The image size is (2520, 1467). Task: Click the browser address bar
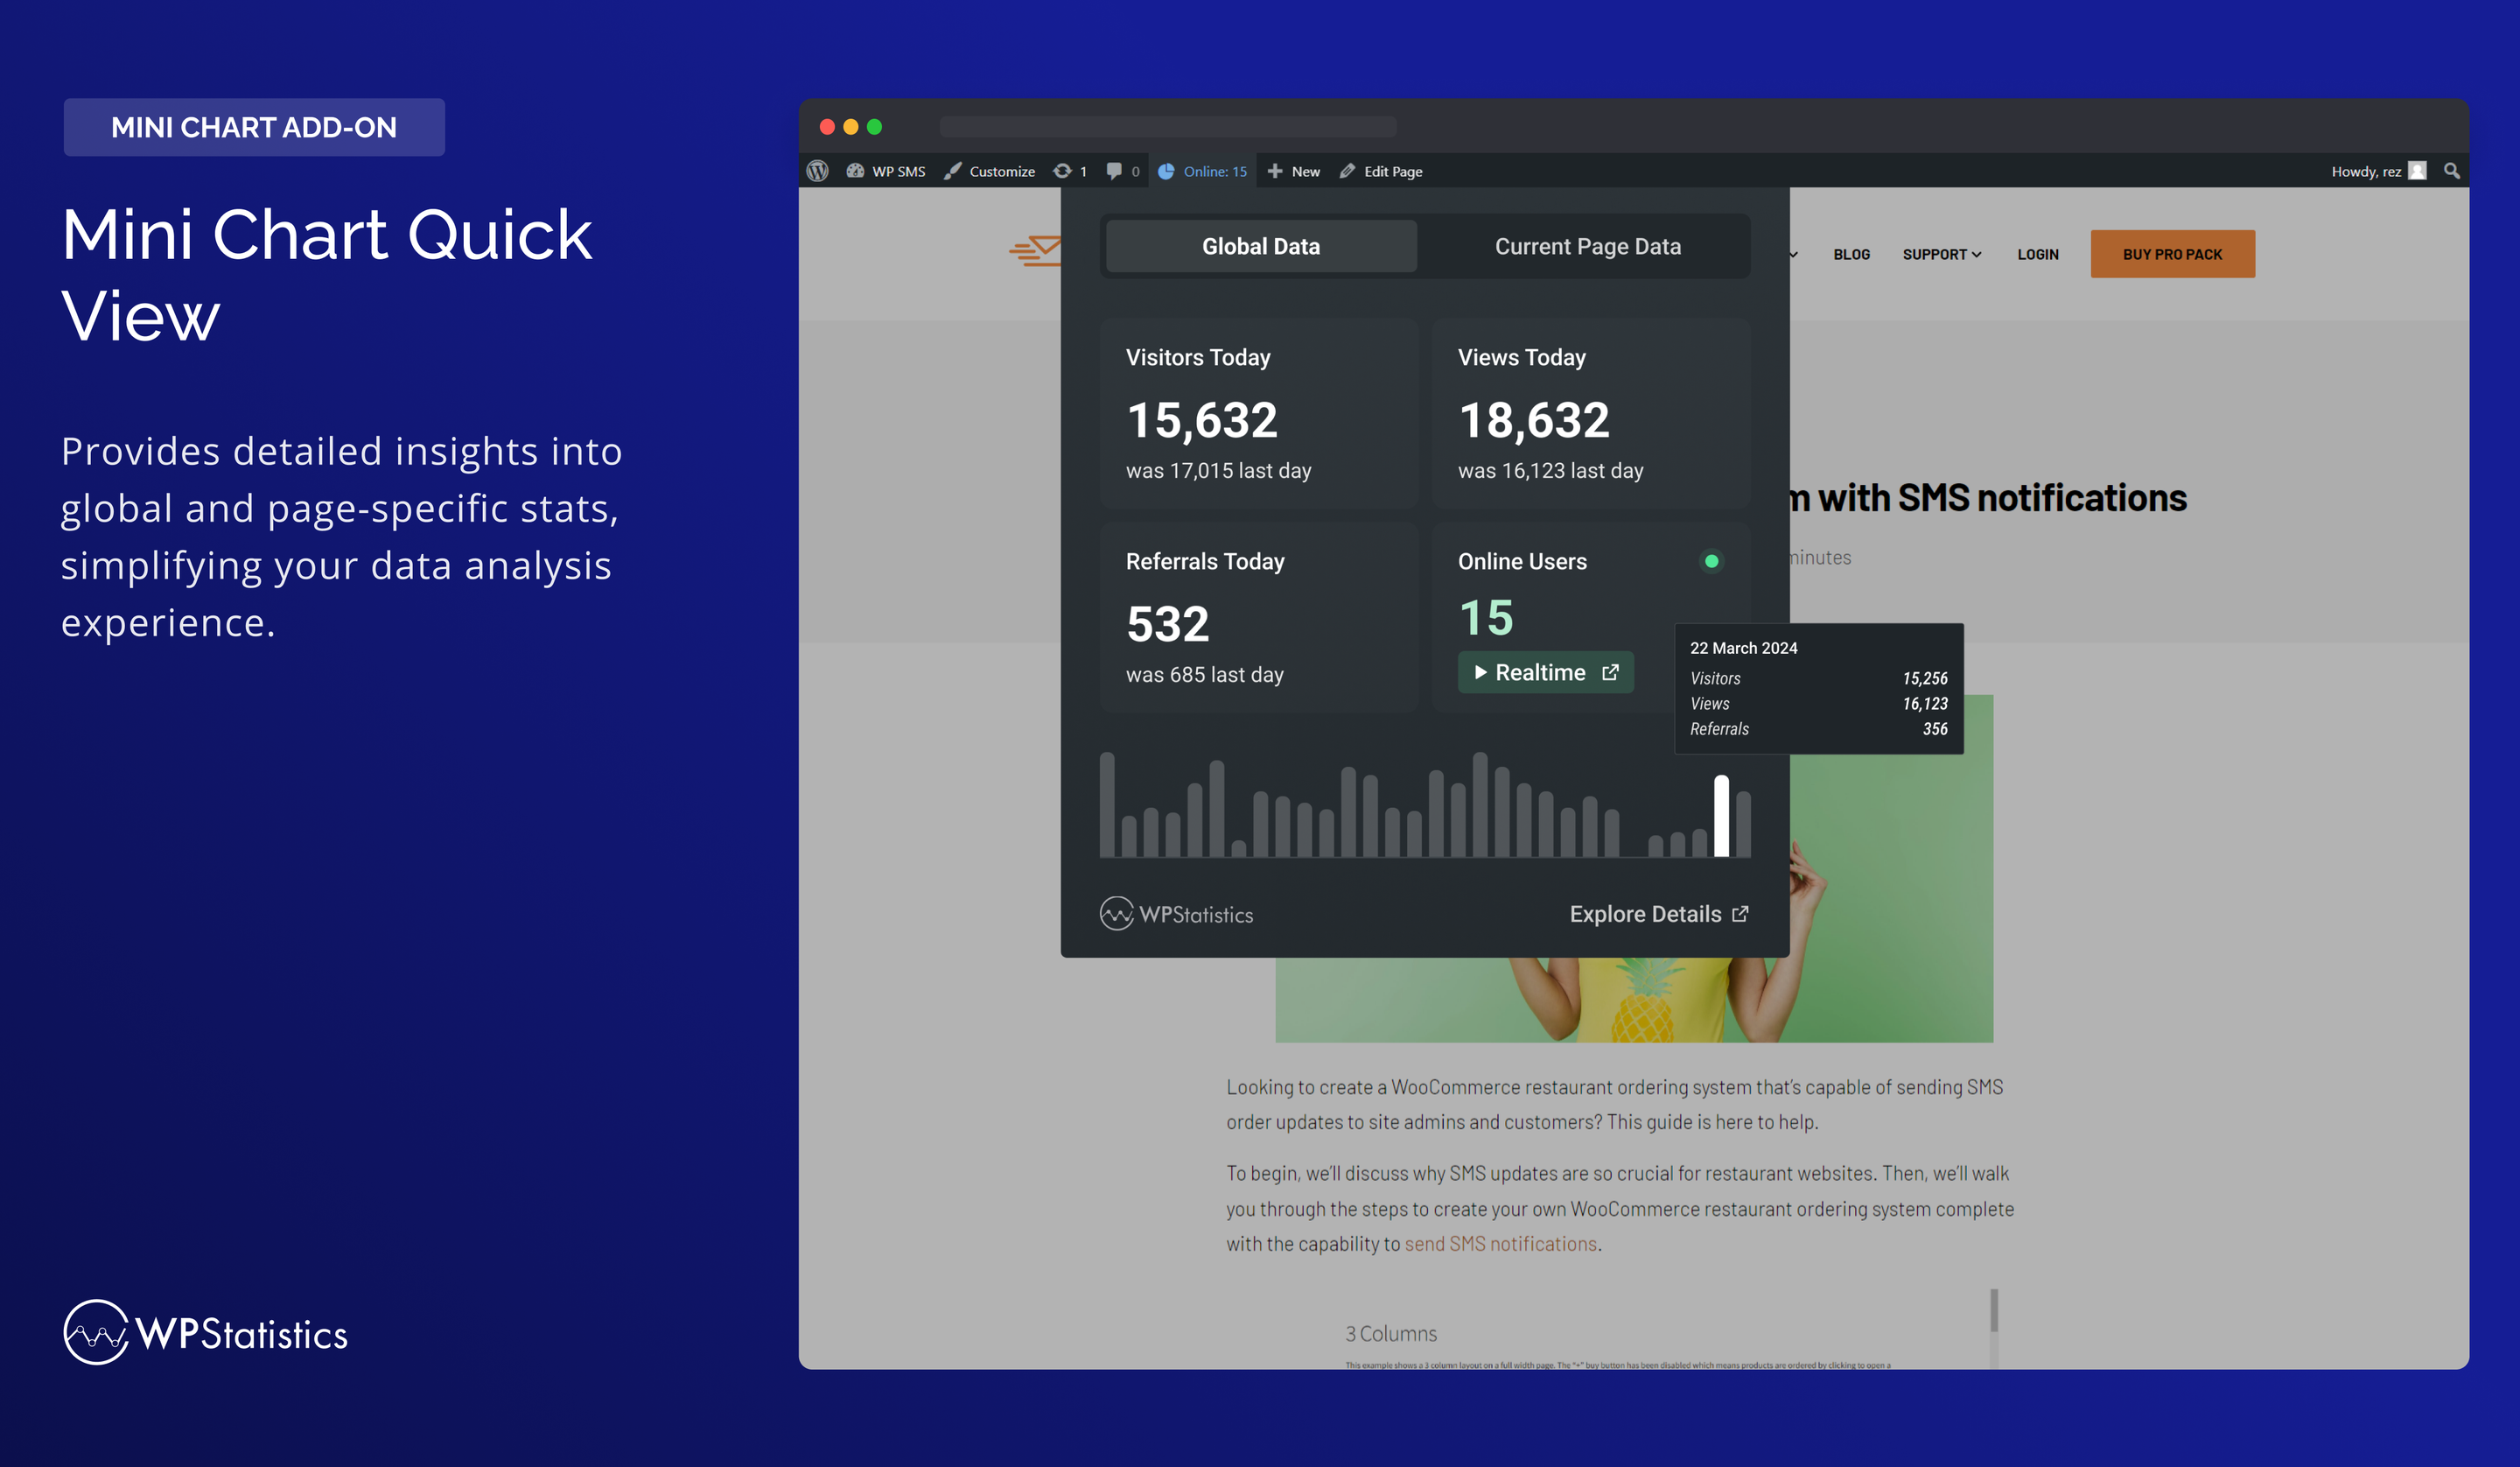pos(1167,126)
